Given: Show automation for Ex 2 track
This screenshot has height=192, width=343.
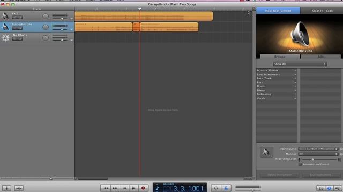Looking at the screenshot, I should pyautogui.click(x=71, y=19).
